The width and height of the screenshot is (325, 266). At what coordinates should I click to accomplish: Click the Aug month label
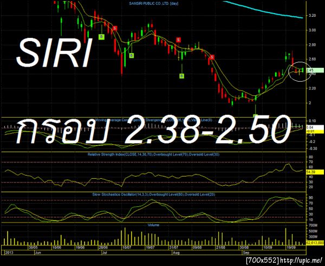click(x=176, y=253)
